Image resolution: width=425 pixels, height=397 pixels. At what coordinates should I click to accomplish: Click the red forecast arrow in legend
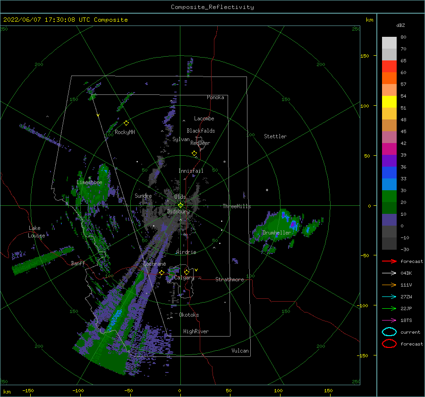pos(389,261)
